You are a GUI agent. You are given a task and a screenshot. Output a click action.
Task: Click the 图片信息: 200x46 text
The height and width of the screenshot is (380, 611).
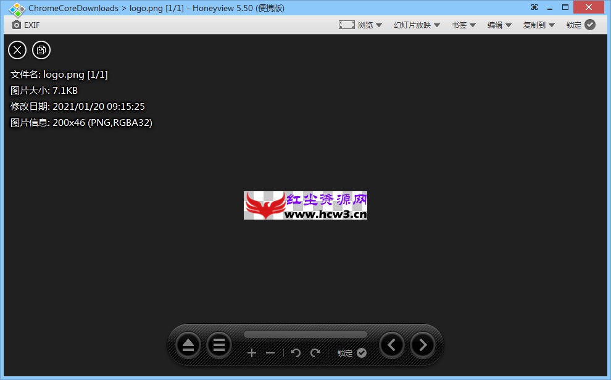81,122
